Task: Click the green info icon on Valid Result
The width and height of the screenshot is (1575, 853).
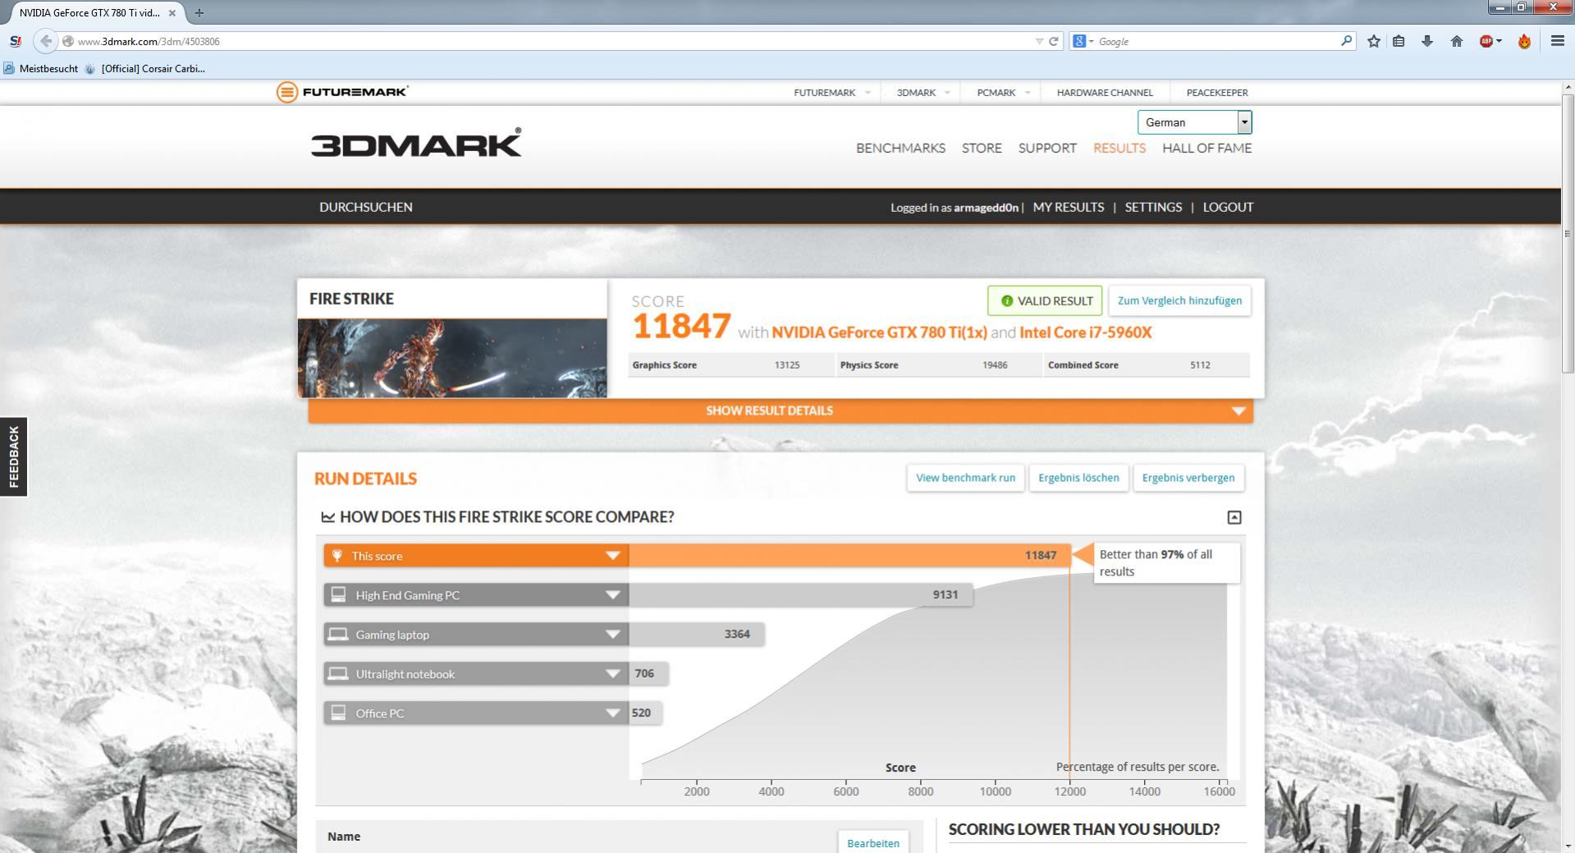Action: pyautogui.click(x=1007, y=301)
